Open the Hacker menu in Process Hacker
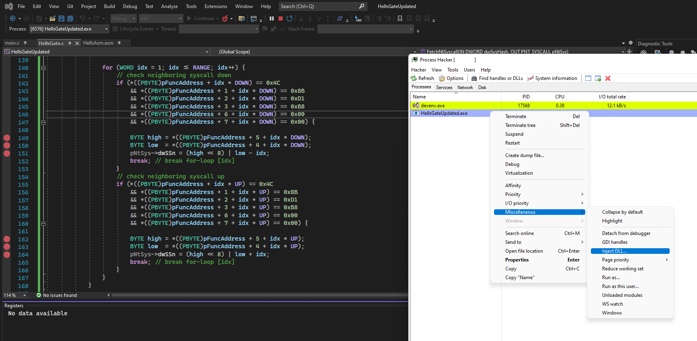The image size is (697, 341). (418, 70)
